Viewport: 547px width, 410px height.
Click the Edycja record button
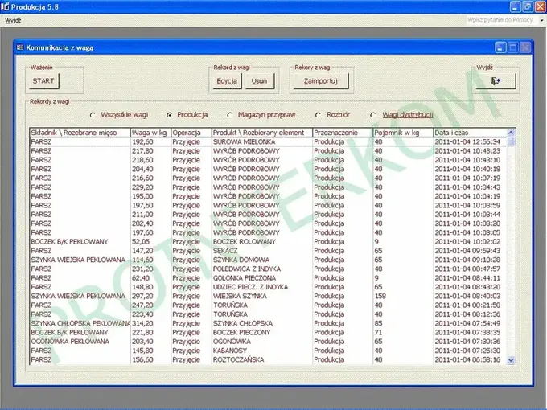[227, 81]
